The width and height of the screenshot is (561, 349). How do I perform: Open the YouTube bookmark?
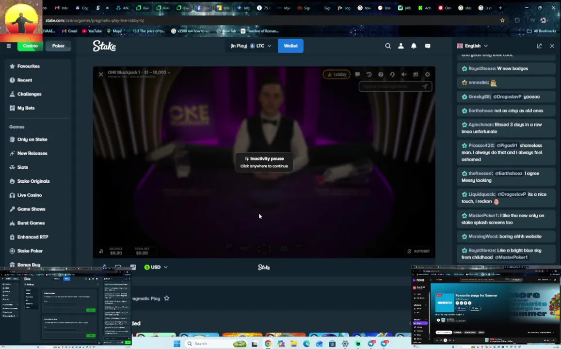pyautogui.click(x=92, y=31)
